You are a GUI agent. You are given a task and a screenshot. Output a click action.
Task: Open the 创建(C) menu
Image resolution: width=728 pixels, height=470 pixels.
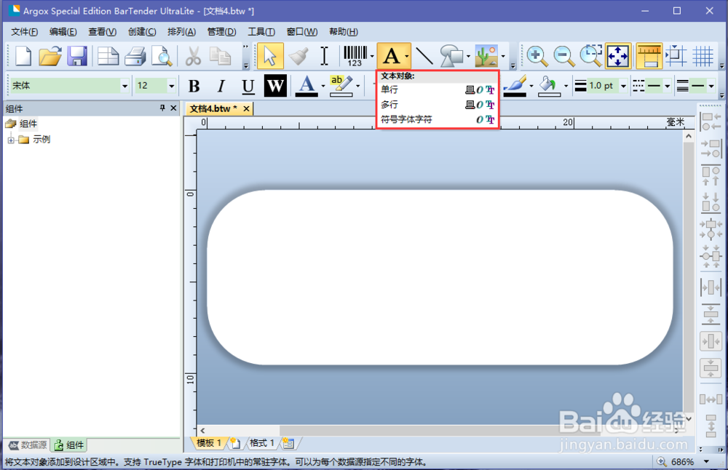(142, 31)
